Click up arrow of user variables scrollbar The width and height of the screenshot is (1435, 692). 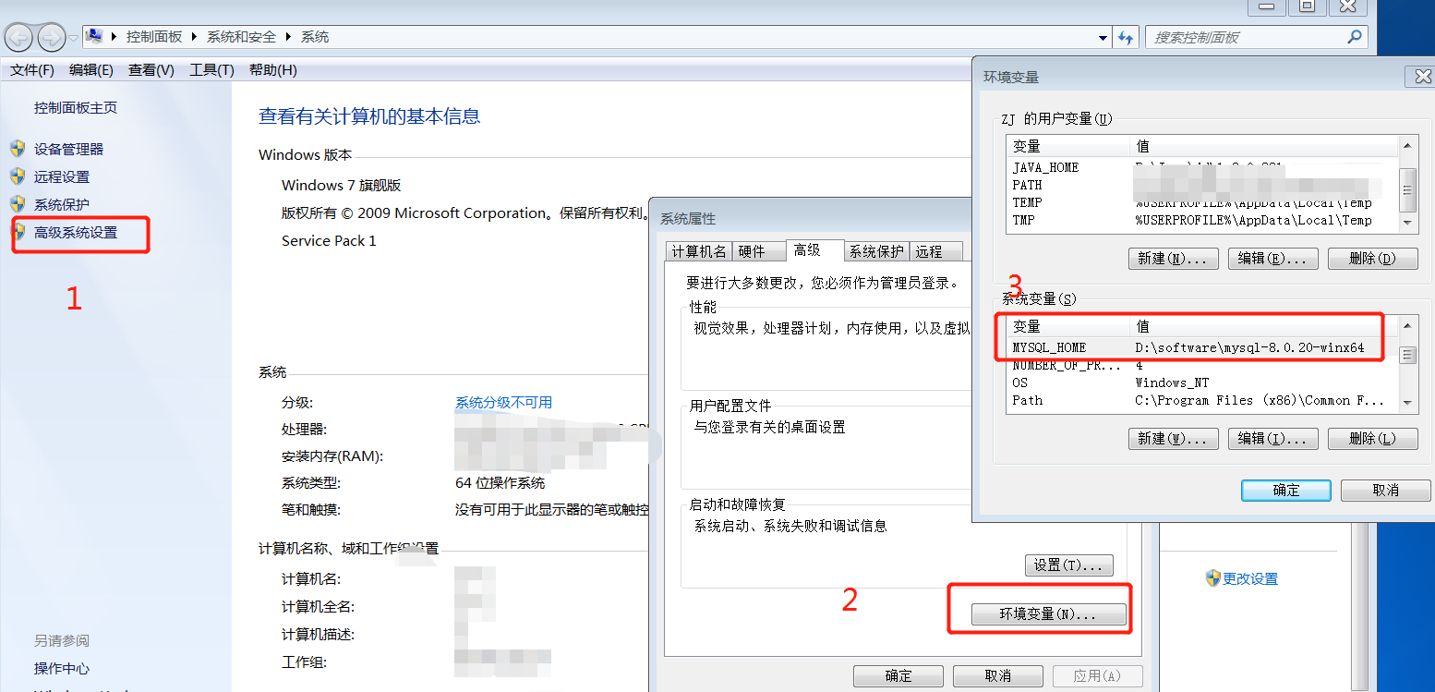pos(1407,145)
